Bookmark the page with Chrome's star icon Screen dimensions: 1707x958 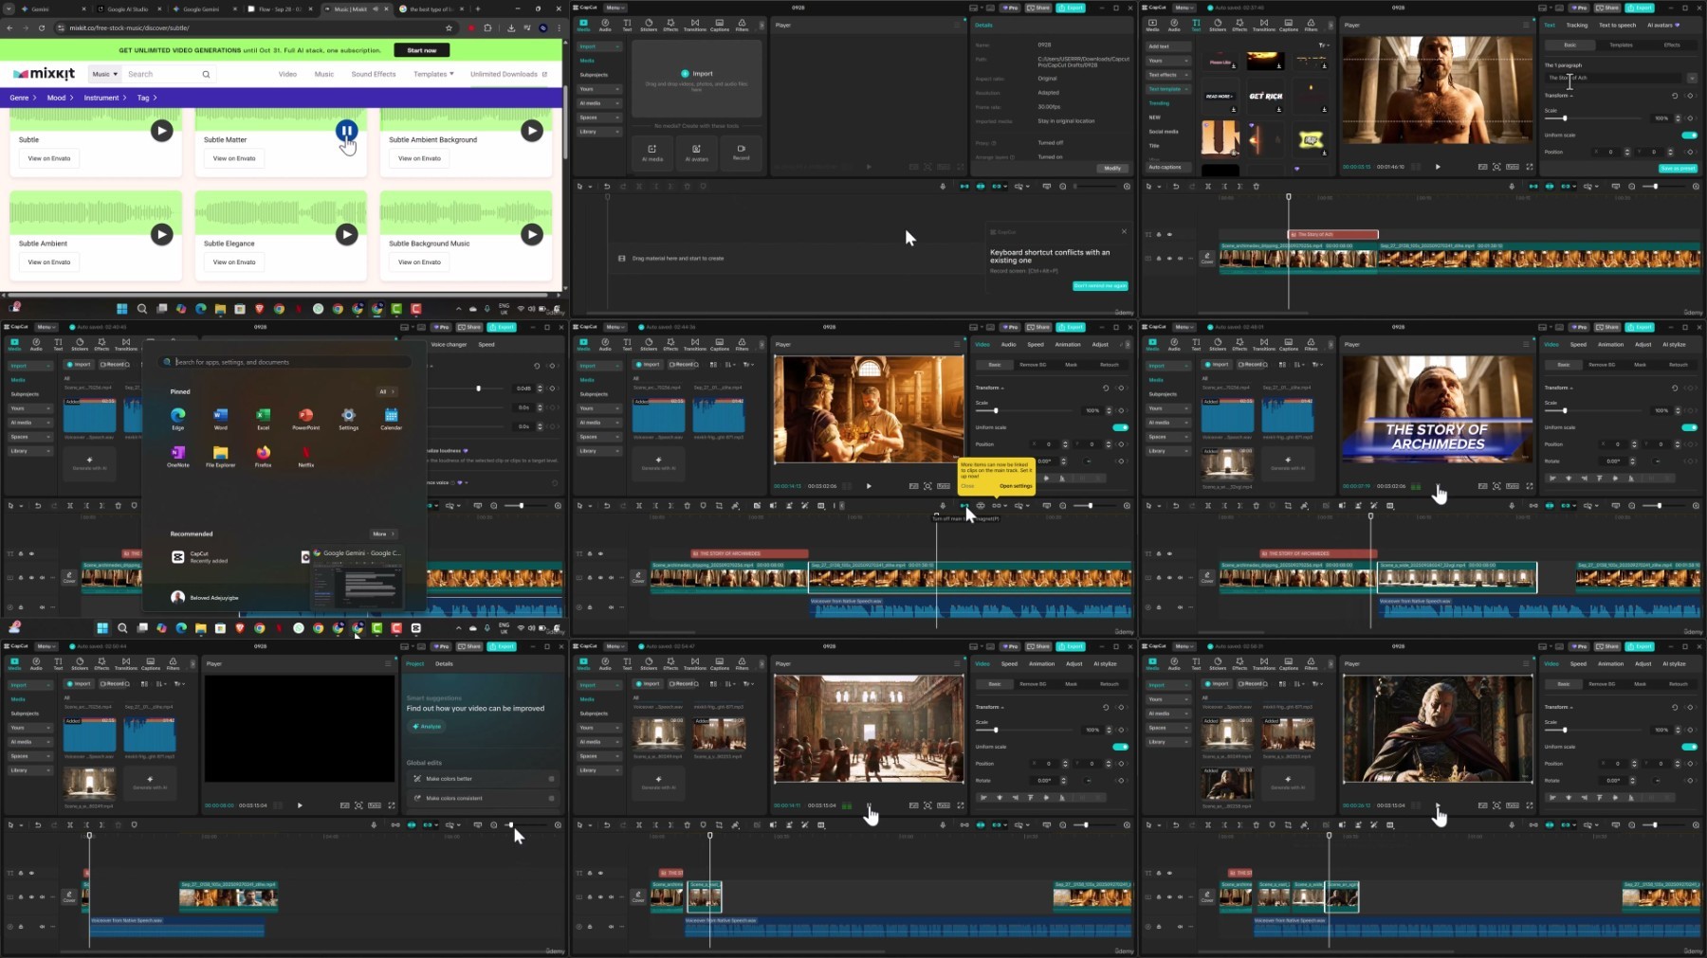449,27
